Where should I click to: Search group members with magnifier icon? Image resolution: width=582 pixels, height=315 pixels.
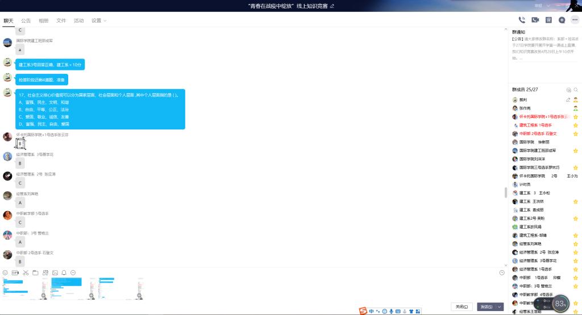coord(576,90)
